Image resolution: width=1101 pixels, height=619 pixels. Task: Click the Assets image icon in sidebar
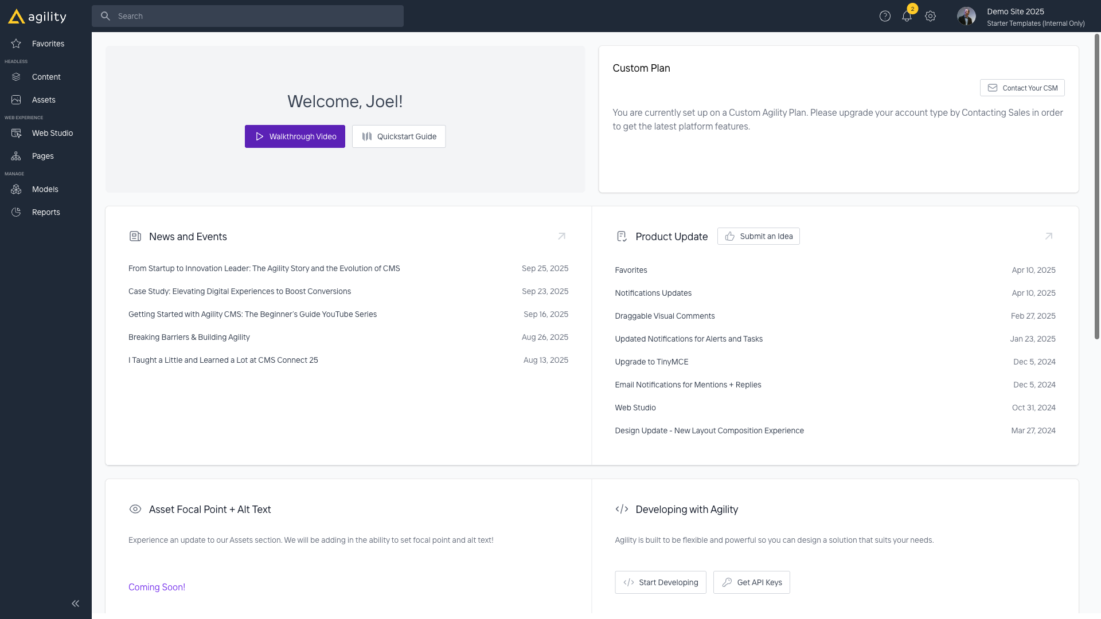[16, 100]
